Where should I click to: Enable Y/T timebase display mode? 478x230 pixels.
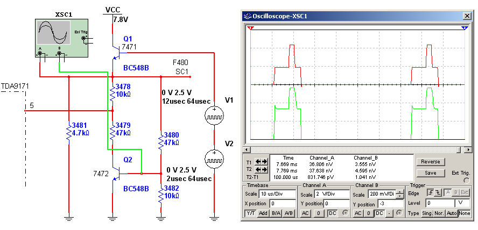coord(250,213)
